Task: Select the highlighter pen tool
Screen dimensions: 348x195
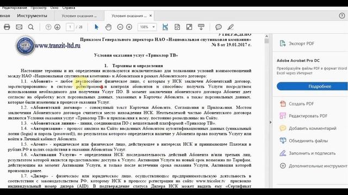Action: (231, 27)
